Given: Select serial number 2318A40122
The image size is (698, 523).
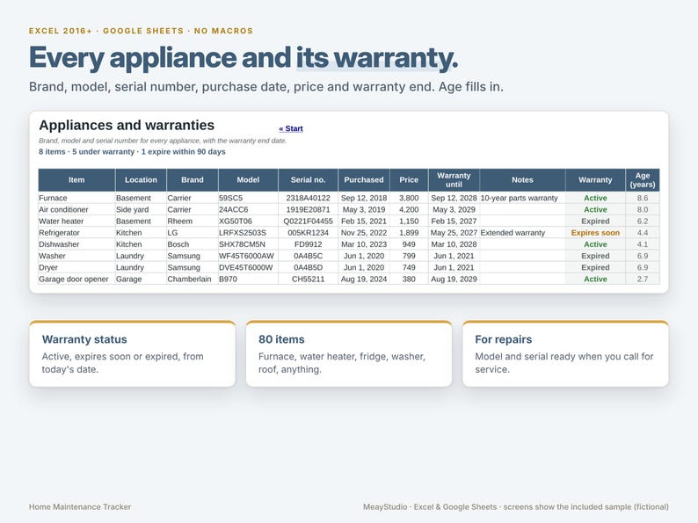Looking at the screenshot, I should click(x=308, y=198).
